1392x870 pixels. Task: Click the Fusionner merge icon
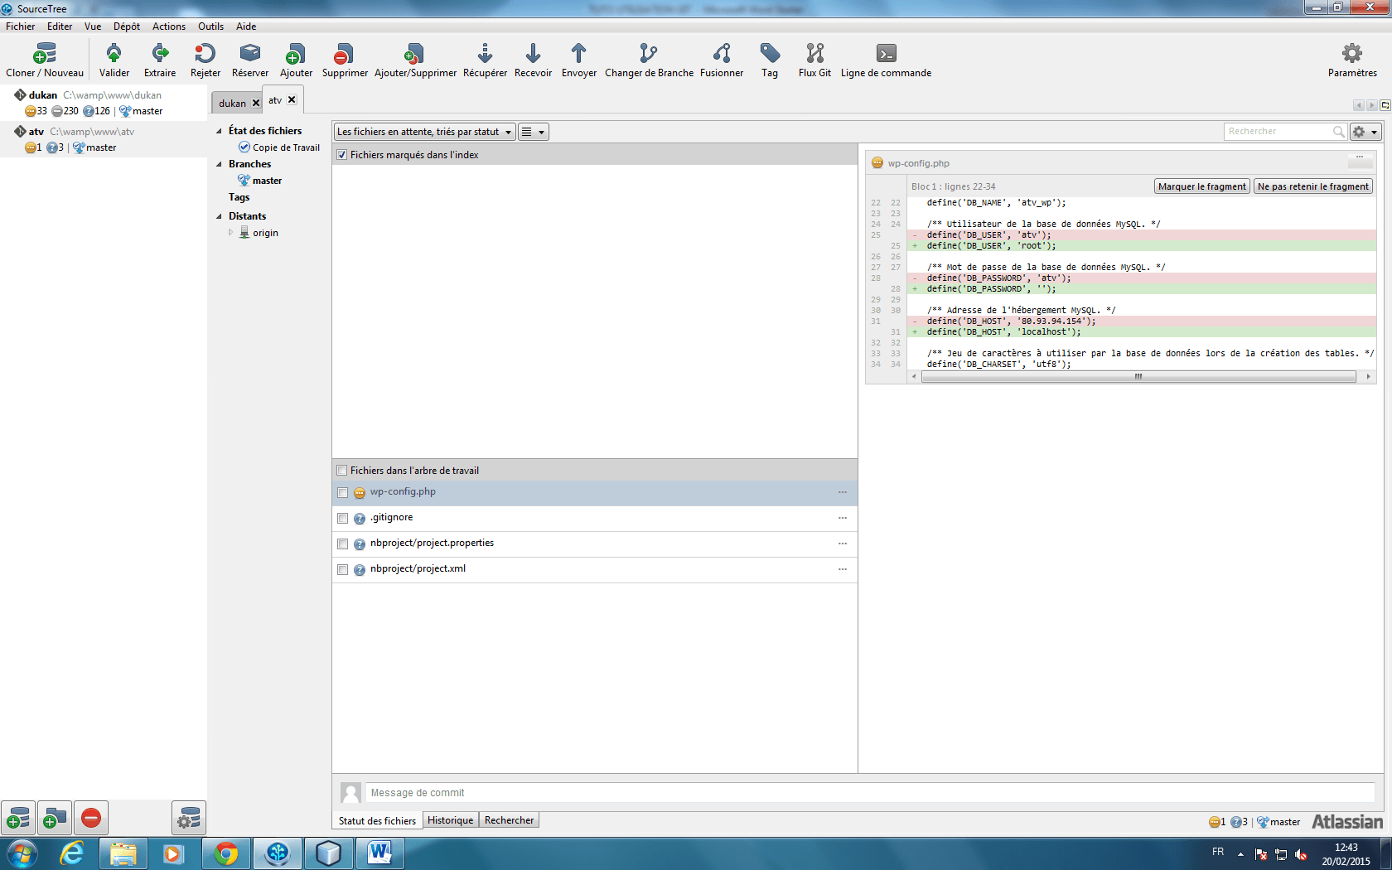point(721,55)
